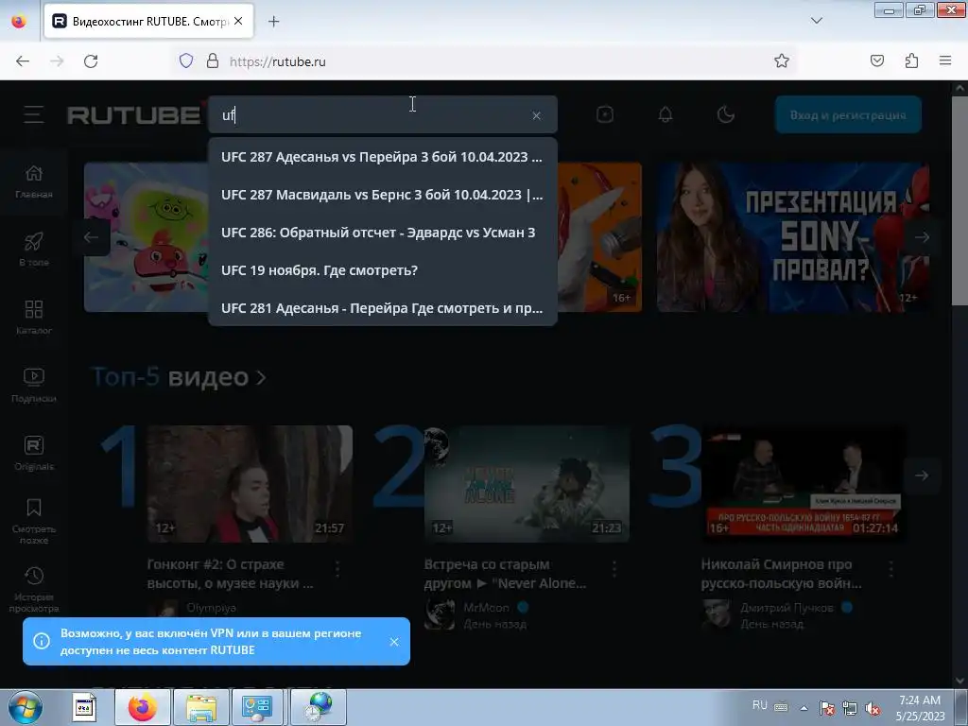This screenshot has width=968, height=726.
Task: Open a new tab with plus button
Action: pos(274,22)
